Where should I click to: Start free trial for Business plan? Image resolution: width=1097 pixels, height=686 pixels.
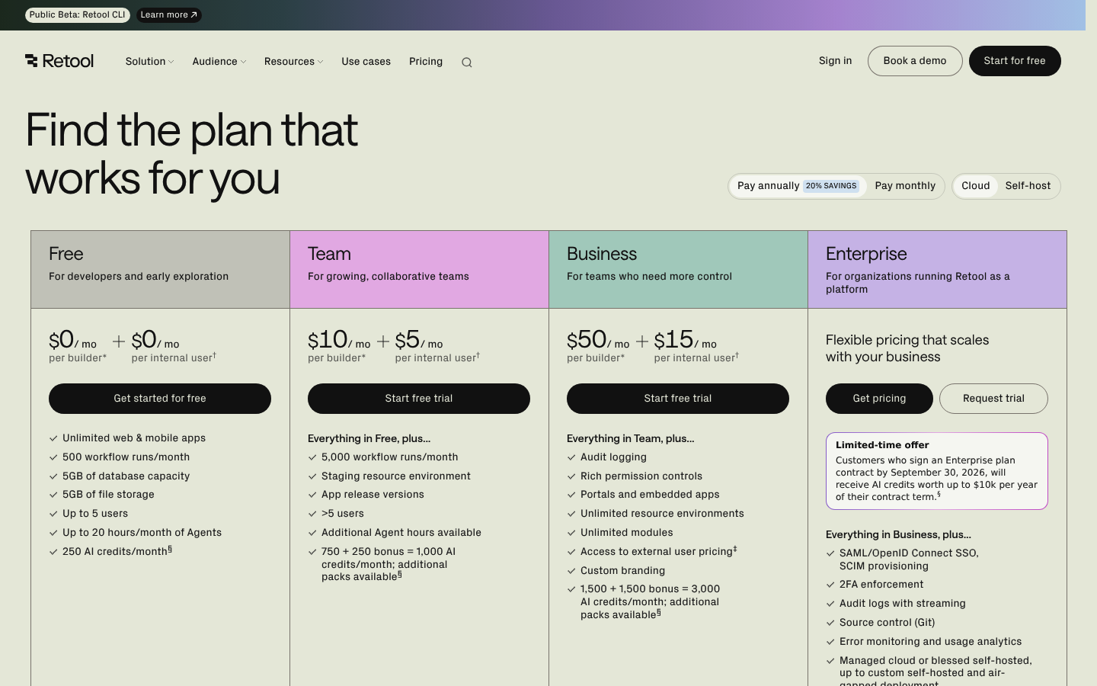(678, 399)
